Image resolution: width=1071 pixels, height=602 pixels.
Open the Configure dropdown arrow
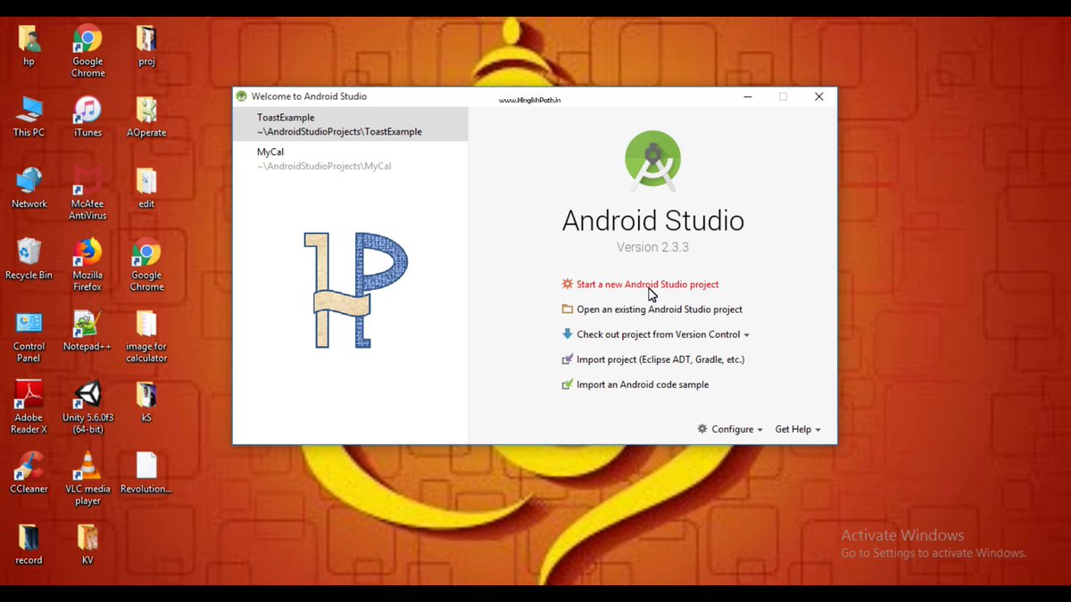(760, 430)
